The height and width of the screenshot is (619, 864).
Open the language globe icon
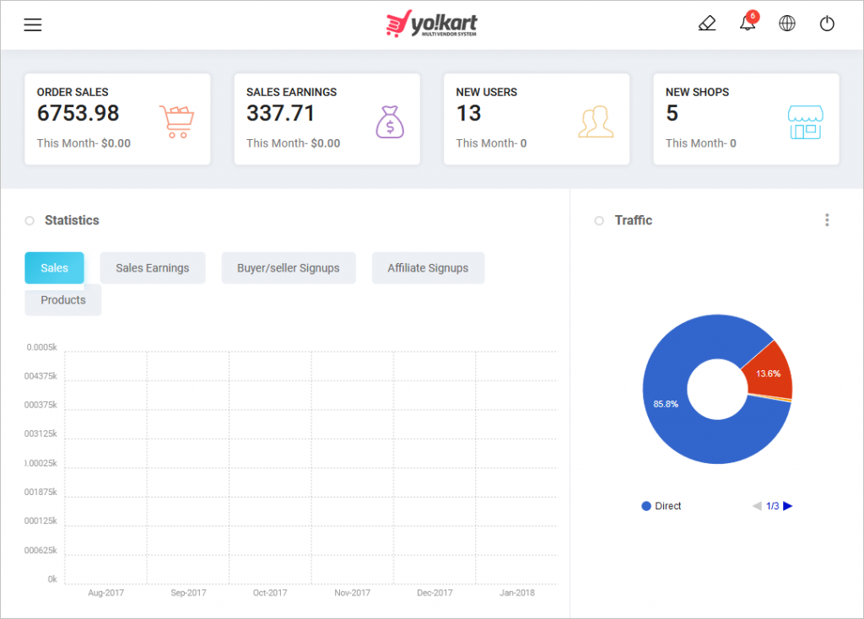coord(787,23)
